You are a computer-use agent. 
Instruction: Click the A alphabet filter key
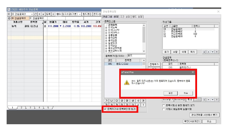[138, 105]
